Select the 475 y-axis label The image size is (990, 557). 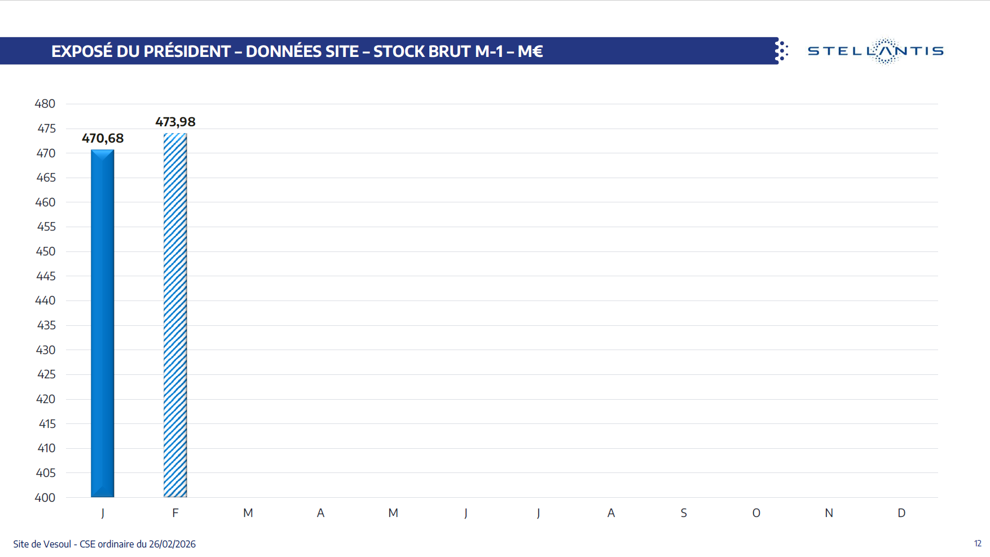pyautogui.click(x=46, y=129)
